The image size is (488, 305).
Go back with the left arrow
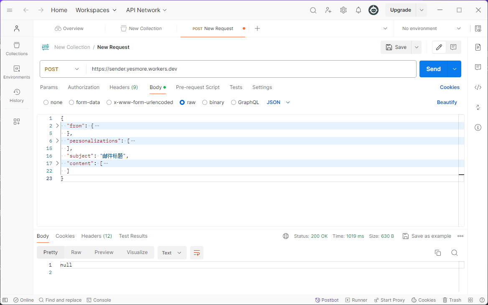click(x=26, y=10)
